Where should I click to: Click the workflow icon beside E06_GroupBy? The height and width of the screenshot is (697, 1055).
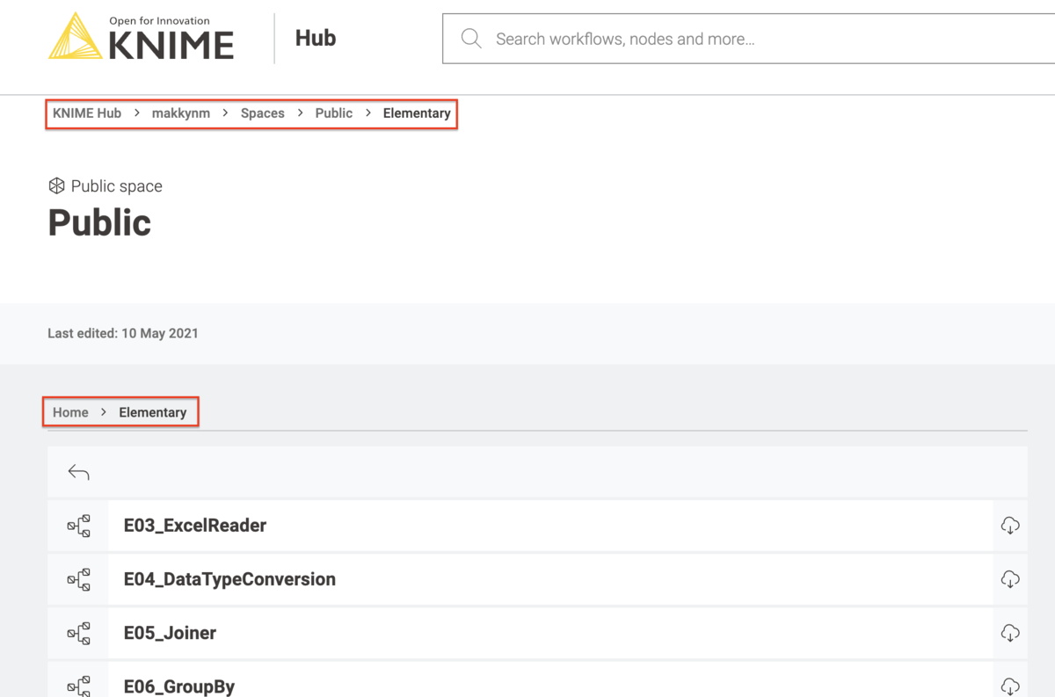pyautogui.click(x=77, y=686)
